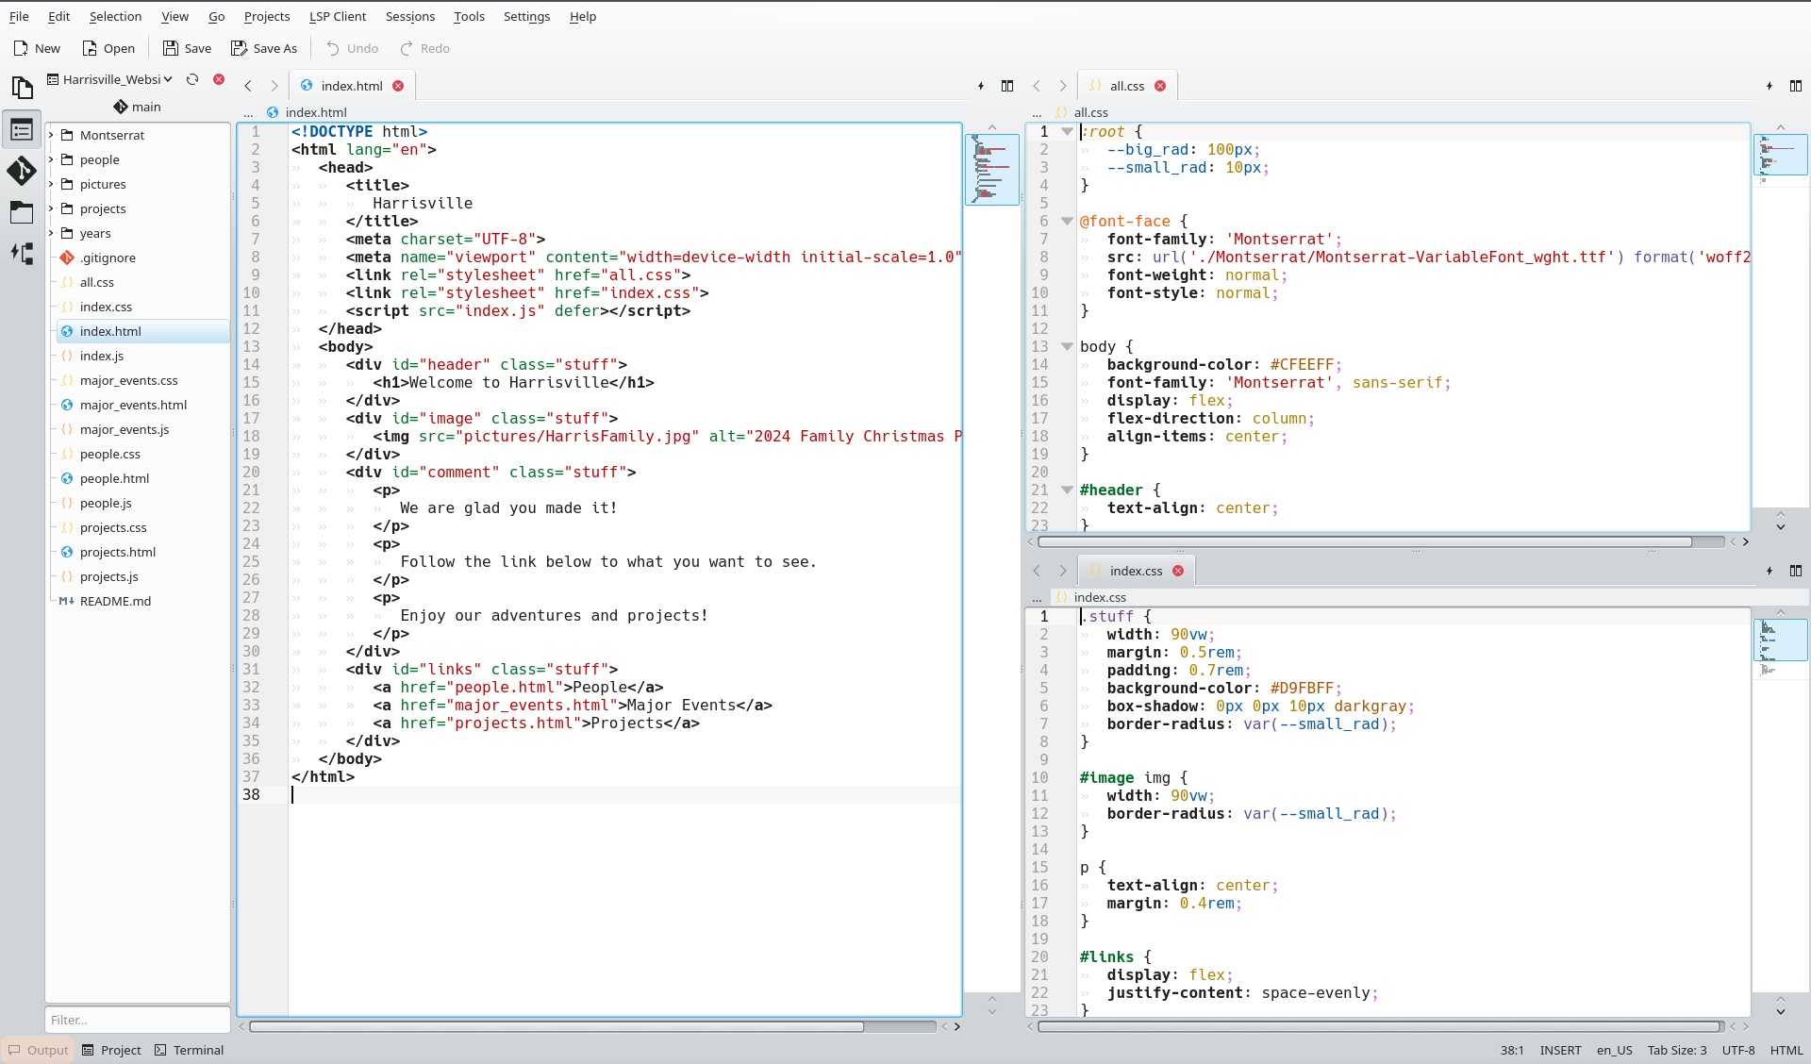Open the Tools menu
1811x1064 pixels.
(x=469, y=16)
